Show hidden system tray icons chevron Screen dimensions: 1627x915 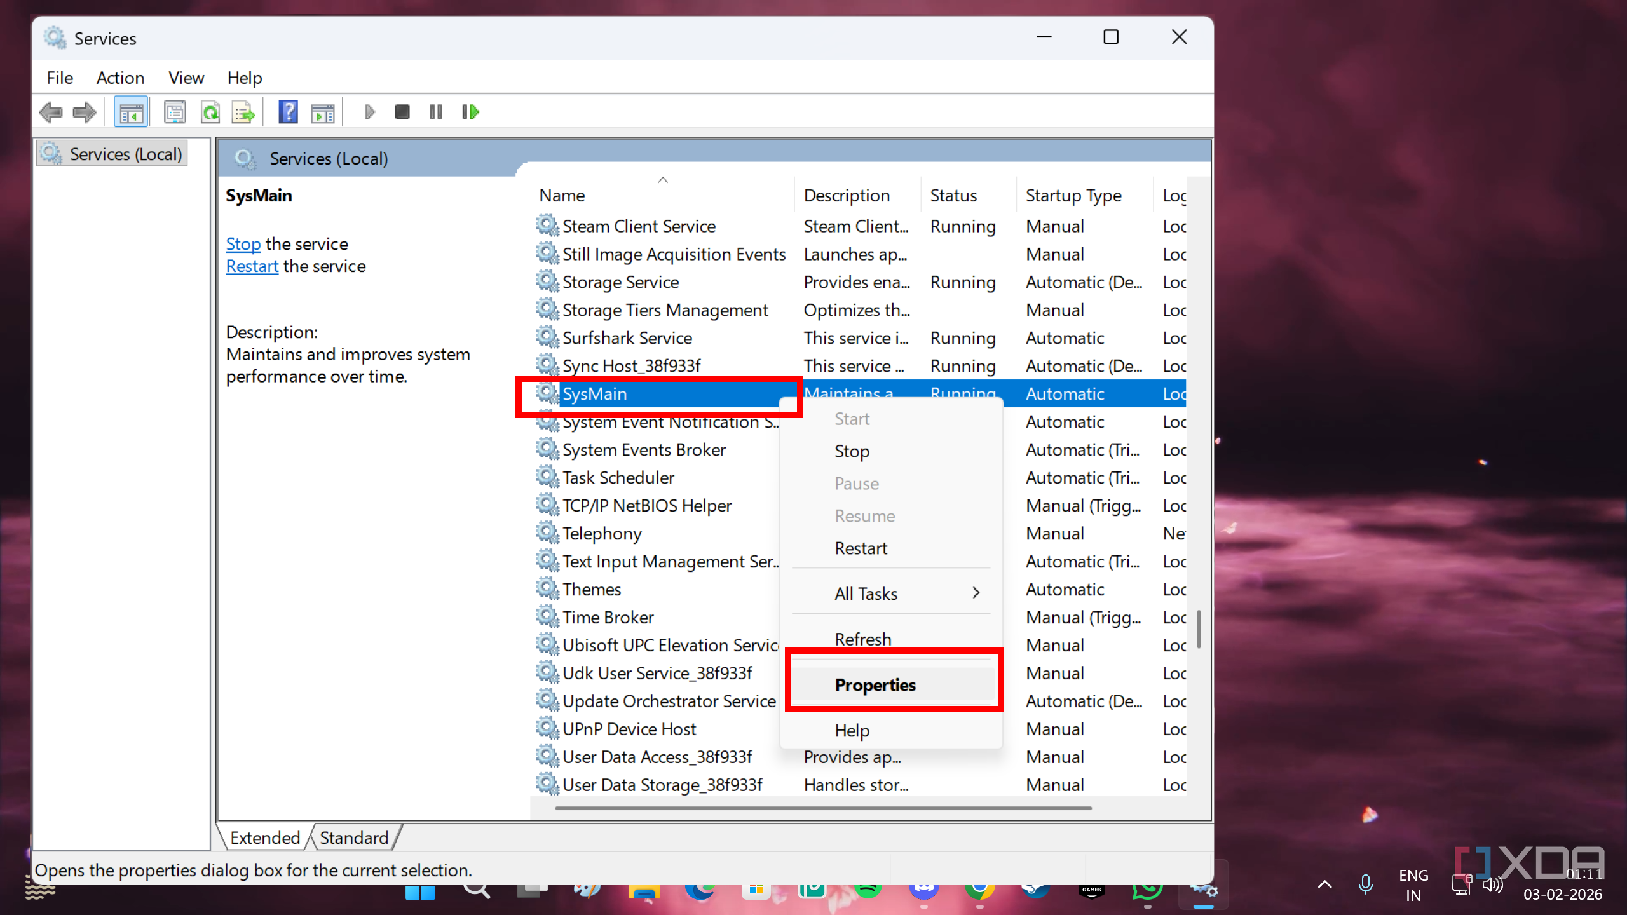click(1324, 884)
